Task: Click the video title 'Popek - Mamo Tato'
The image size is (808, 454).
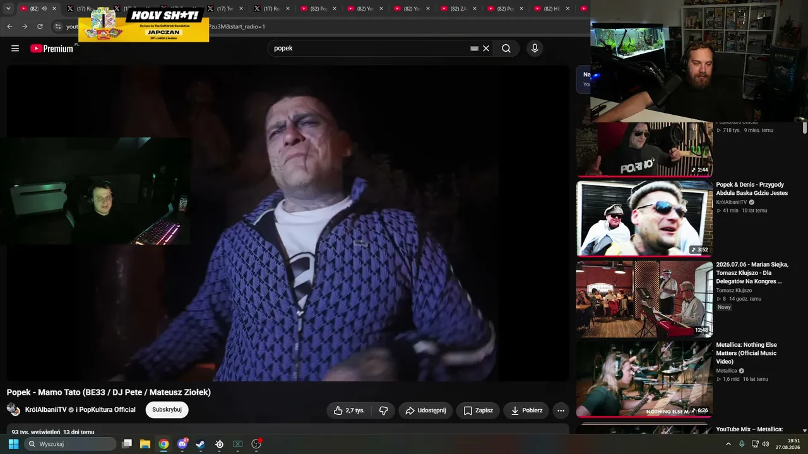Action: tap(109, 392)
